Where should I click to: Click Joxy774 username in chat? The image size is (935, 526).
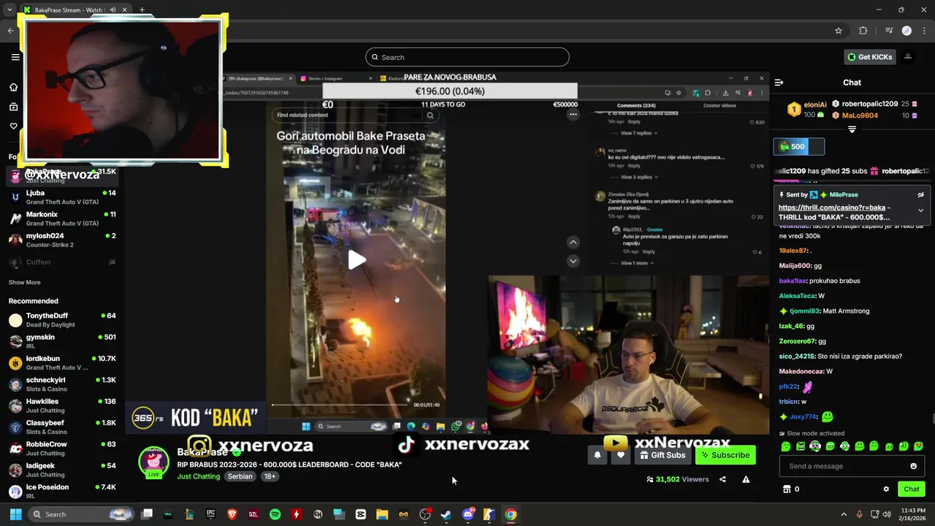pos(803,416)
